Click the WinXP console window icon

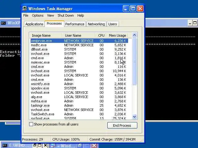[x=3, y=23]
